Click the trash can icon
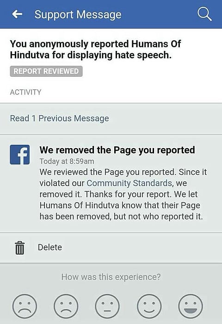This screenshot has width=222, height=324. click(20, 248)
